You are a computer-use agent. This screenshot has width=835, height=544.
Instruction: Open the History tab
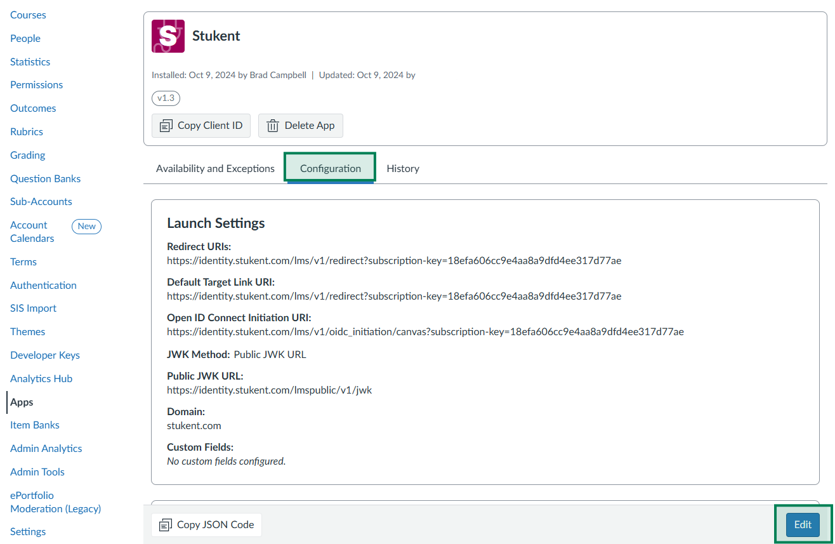tap(403, 168)
